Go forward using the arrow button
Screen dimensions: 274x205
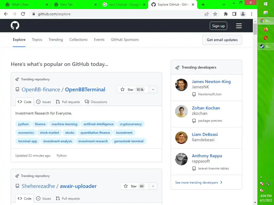pos(14,14)
